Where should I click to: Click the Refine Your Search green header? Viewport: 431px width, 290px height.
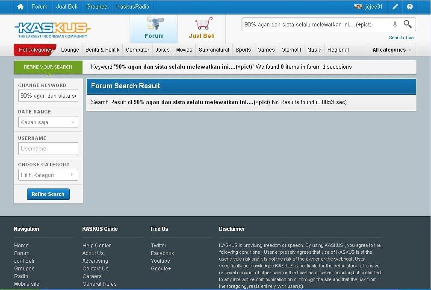point(48,67)
